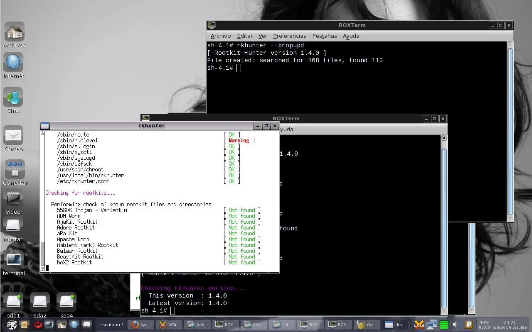Open the Archivos desktop icon
This screenshot has width=532, height=332.
pos(14,32)
